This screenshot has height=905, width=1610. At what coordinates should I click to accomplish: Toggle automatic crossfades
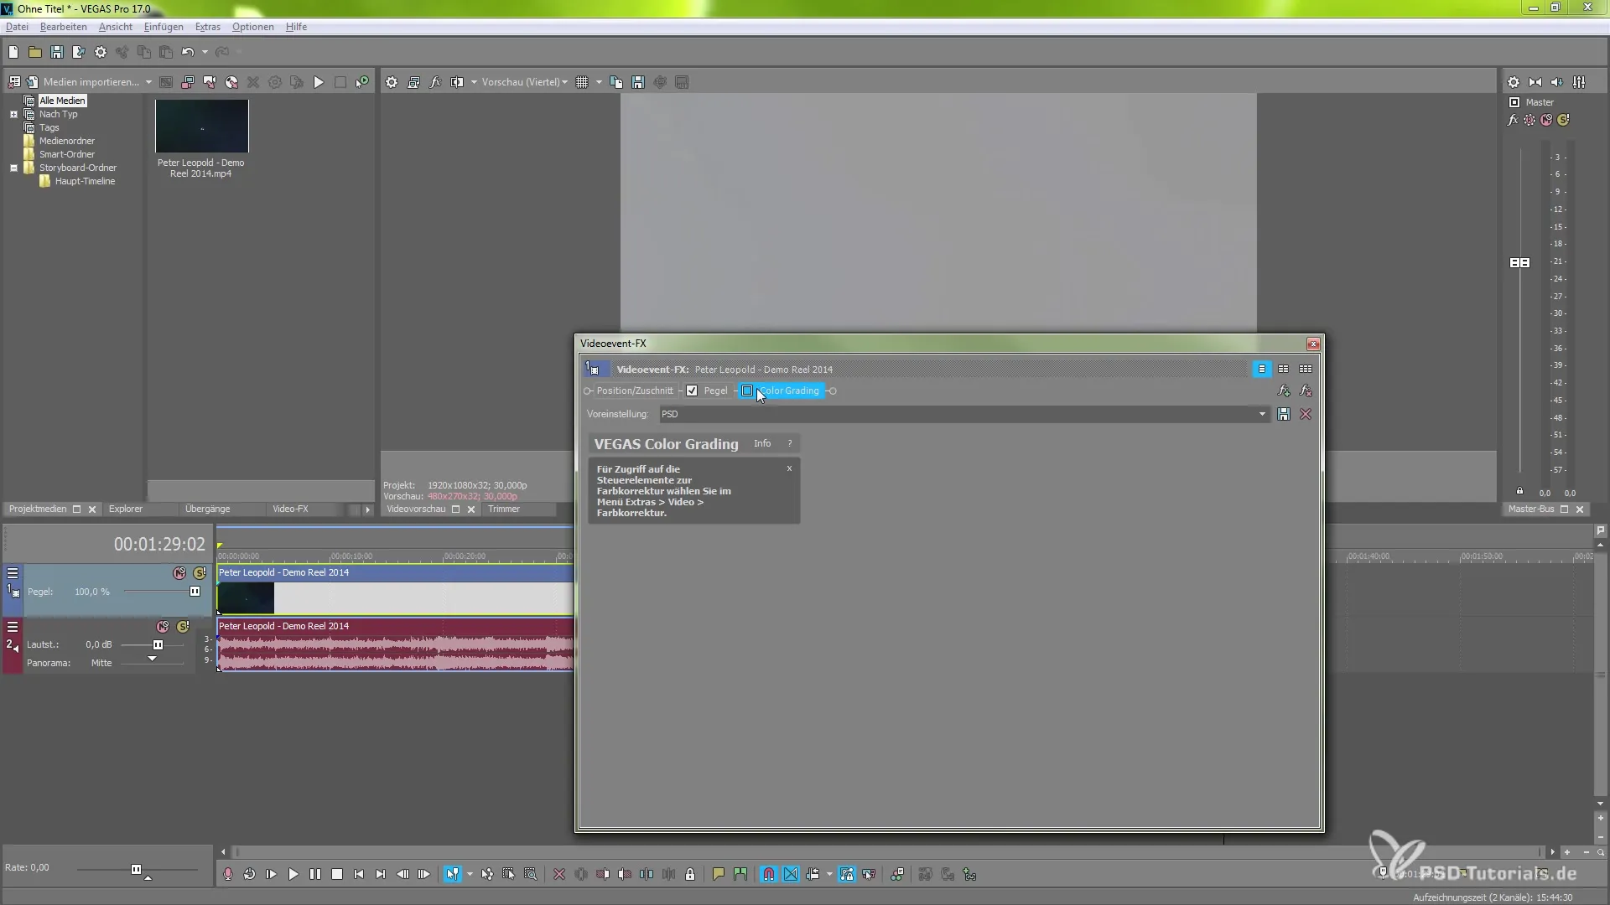pyautogui.click(x=791, y=874)
